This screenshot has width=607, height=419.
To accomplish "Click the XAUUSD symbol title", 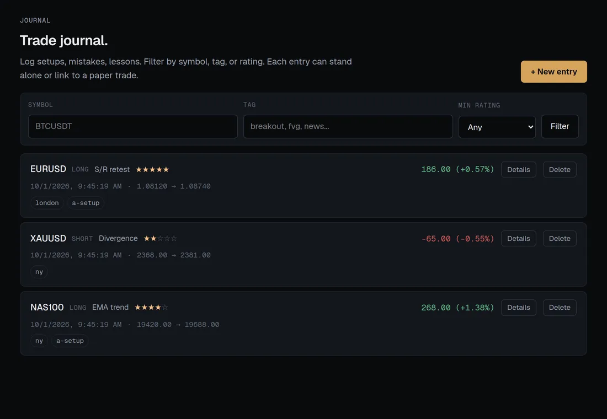I will [49, 238].
